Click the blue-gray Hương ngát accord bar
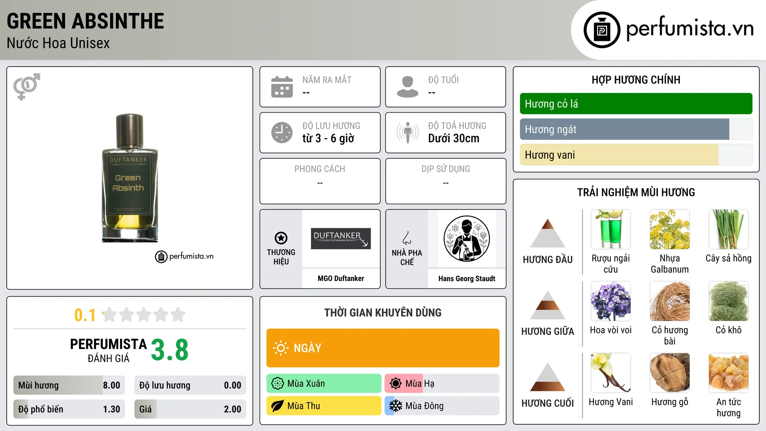The image size is (766, 431). [x=636, y=129]
